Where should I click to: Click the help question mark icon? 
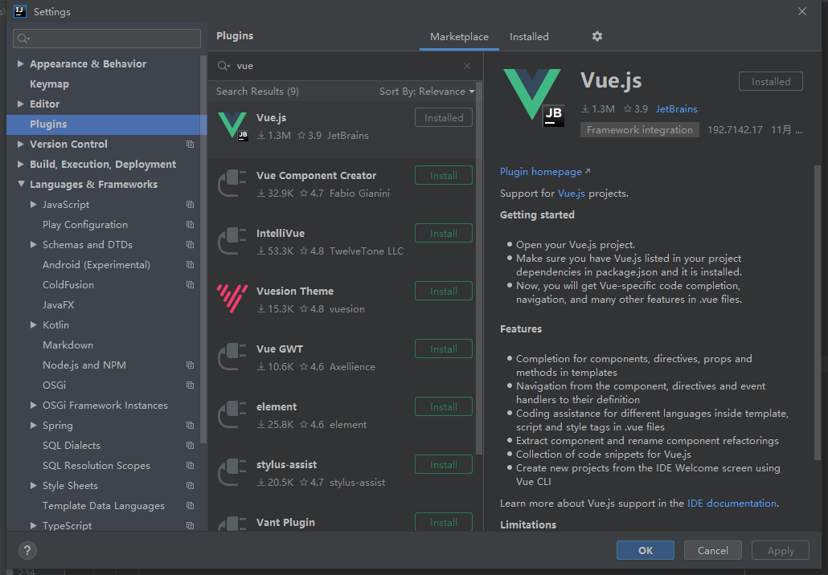tap(27, 550)
